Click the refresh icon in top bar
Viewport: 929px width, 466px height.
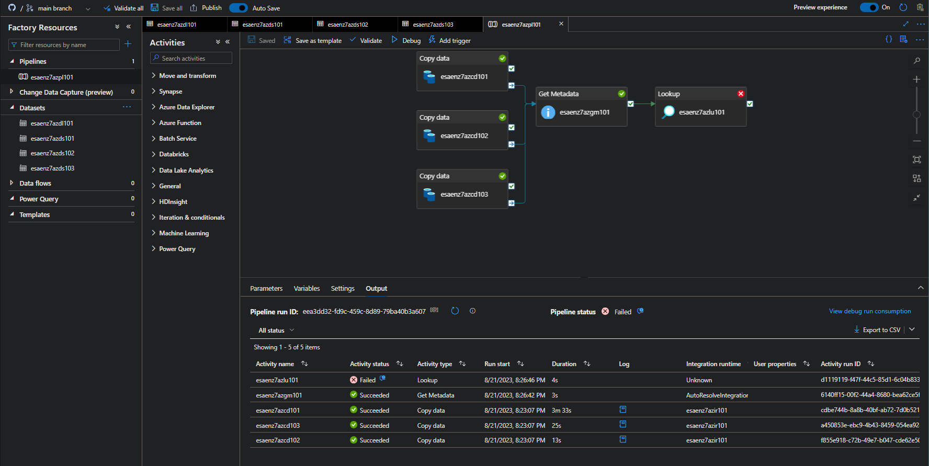903,7
